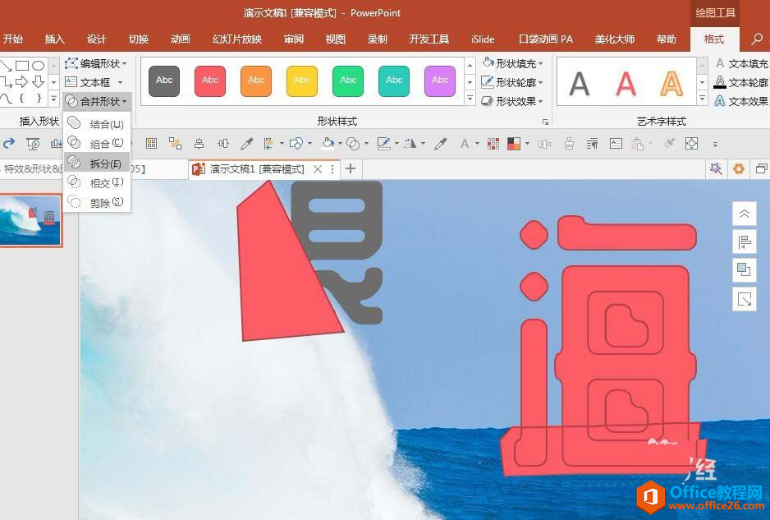Image resolution: width=770 pixels, height=520 pixels.
Task: Click the search magnifier in ribbon
Action: pyautogui.click(x=757, y=39)
